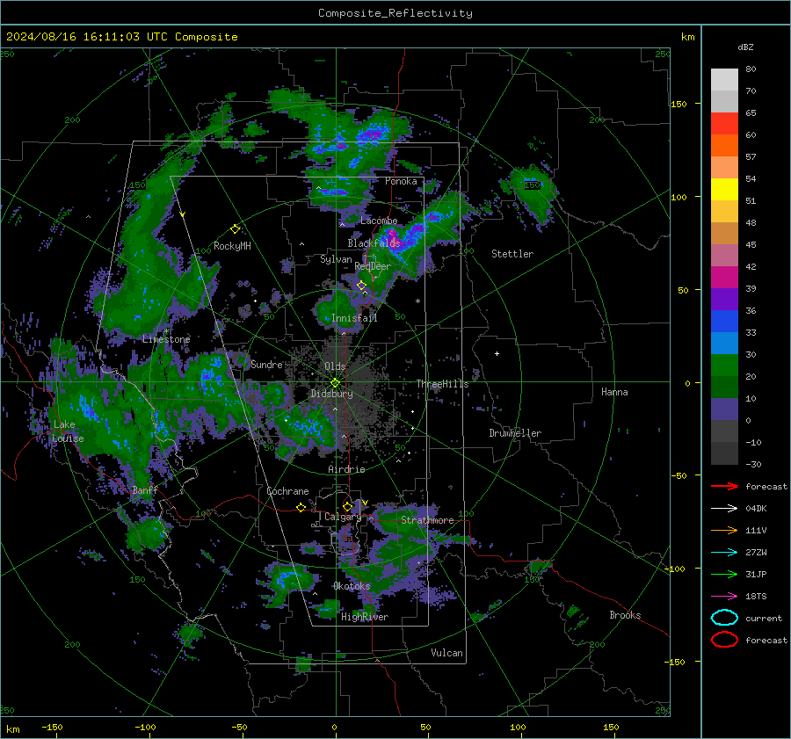The image size is (791, 739).
Task: Click the ThreeHills town label
Action: click(x=442, y=384)
